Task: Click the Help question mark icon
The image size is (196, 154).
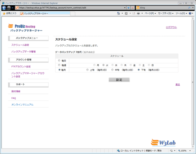Action: tap(190, 13)
